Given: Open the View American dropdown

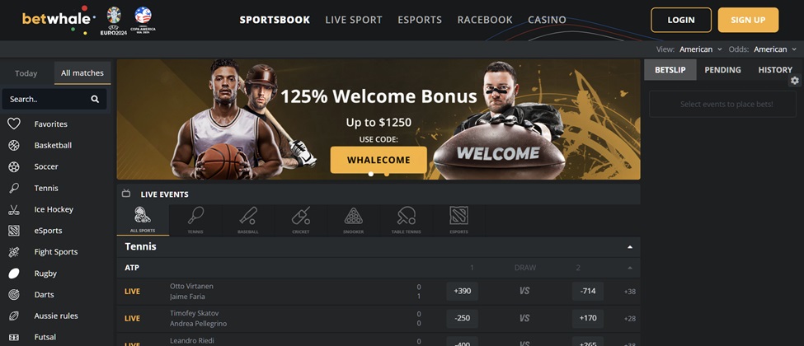Looking at the screenshot, I should click(x=700, y=49).
